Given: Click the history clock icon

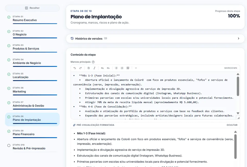Looking at the screenshot, I should tap(72, 38).
